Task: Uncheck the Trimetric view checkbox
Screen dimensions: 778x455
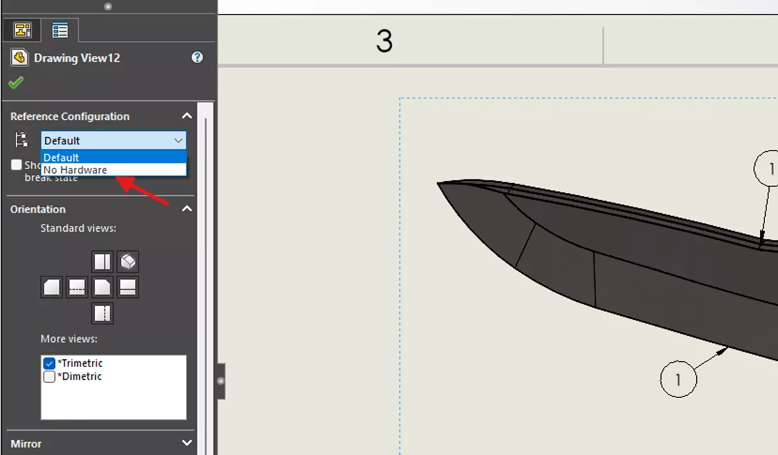Action: click(49, 362)
